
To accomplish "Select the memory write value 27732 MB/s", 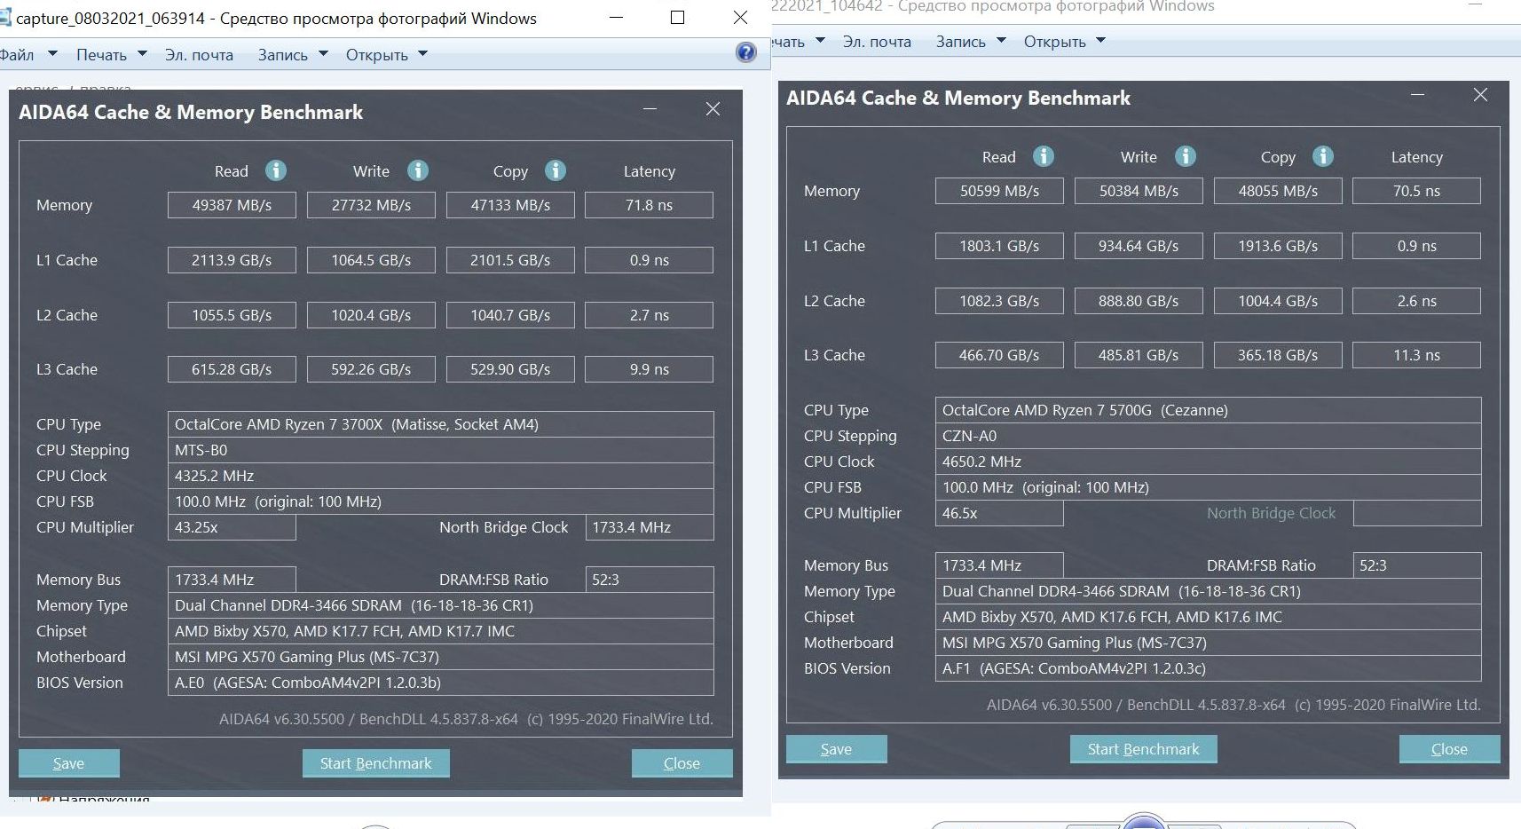I will (371, 205).
